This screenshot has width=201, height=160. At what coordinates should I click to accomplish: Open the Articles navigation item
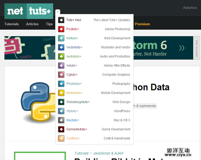[x=32, y=24]
